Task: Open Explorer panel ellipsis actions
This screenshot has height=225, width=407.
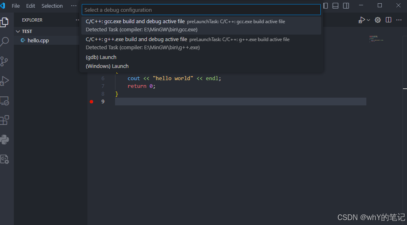Action: [x=77, y=20]
